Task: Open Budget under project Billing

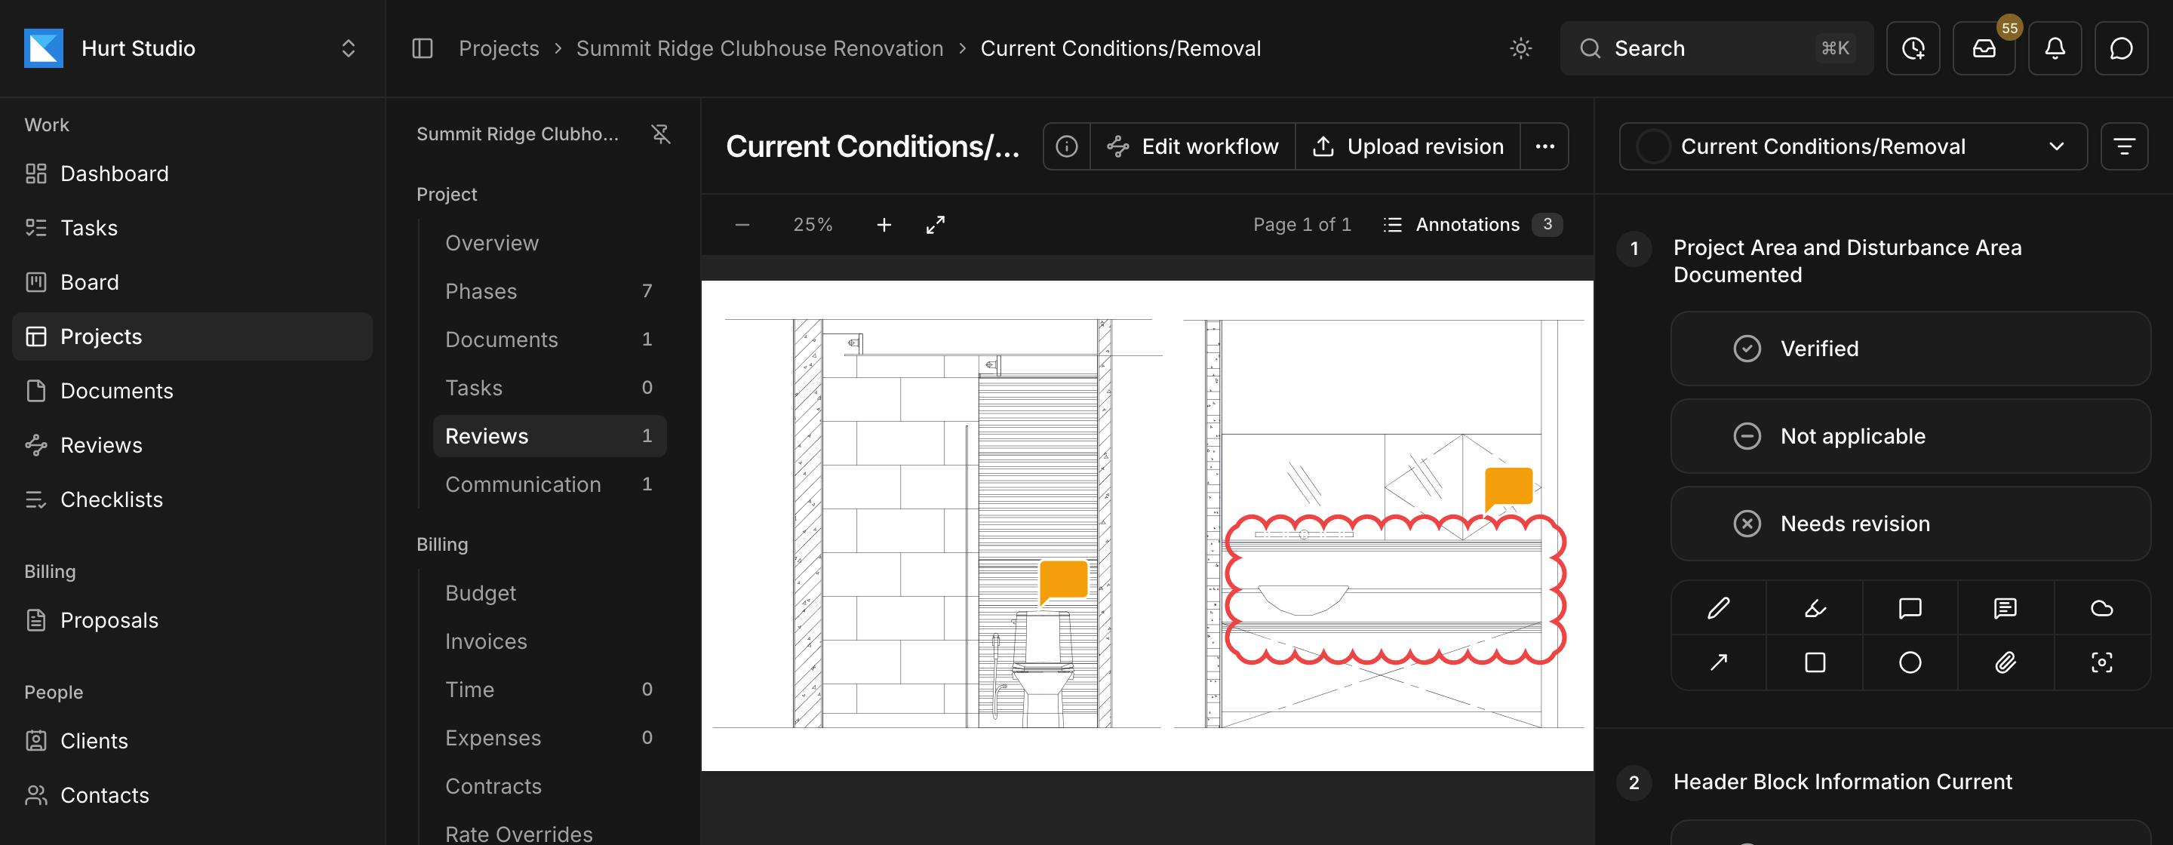Action: tap(549, 593)
